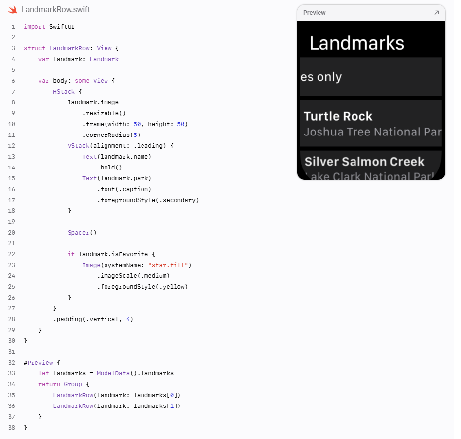Click line number 38 in the gutter

pyautogui.click(x=12, y=428)
